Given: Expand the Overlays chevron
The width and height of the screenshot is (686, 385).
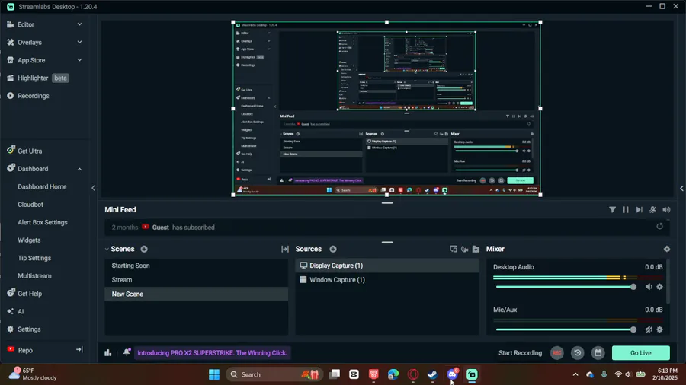Looking at the screenshot, I should click(79, 43).
